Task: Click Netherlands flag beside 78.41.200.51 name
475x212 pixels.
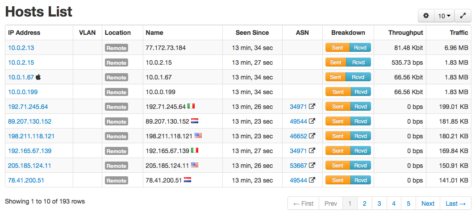Action: pos(187,180)
